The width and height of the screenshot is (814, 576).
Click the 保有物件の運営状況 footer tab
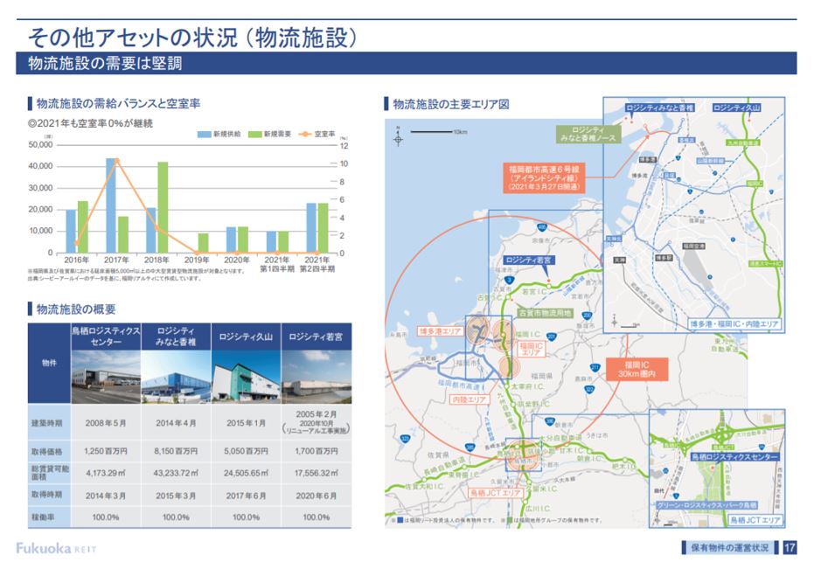(x=728, y=548)
